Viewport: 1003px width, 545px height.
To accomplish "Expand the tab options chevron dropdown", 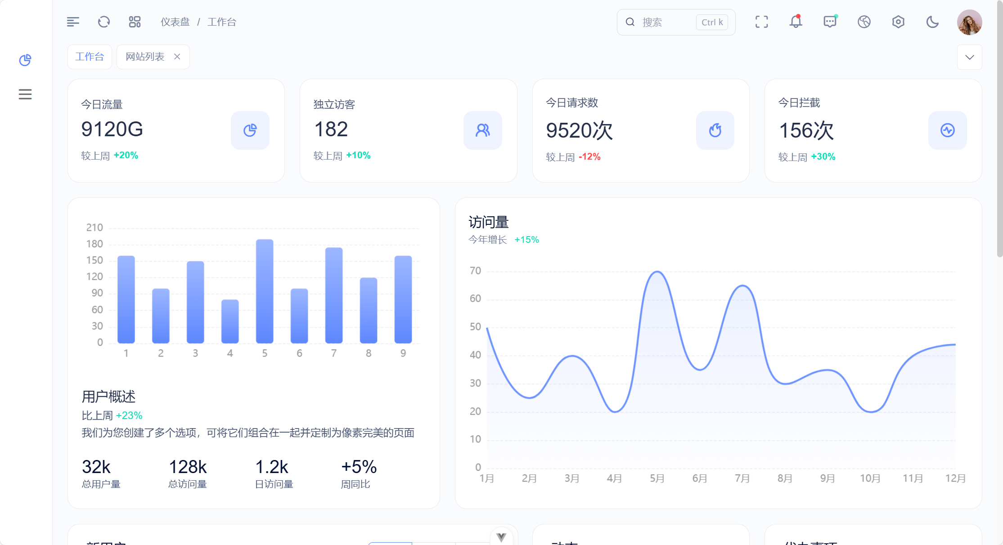I will pyautogui.click(x=969, y=57).
